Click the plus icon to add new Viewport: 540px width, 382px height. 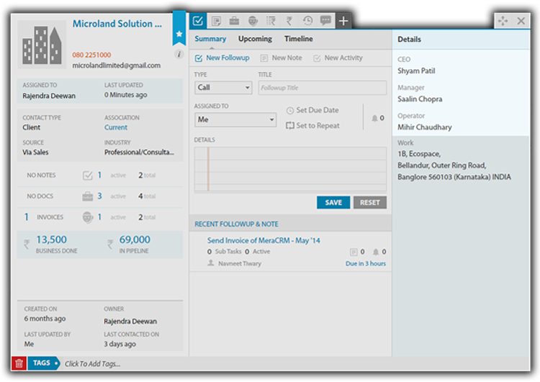[x=343, y=21]
